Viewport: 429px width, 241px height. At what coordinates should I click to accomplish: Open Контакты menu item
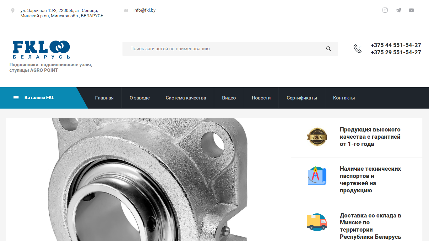point(344,98)
